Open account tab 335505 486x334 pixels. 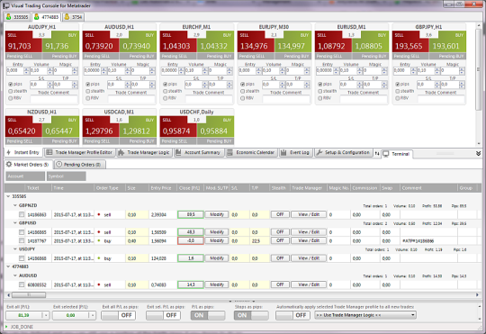[17, 17]
